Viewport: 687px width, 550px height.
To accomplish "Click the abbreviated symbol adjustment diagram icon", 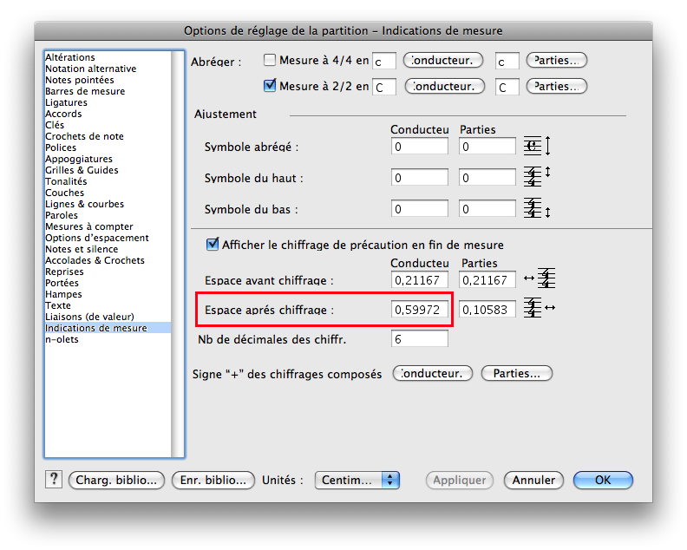I will (x=538, y=147).
